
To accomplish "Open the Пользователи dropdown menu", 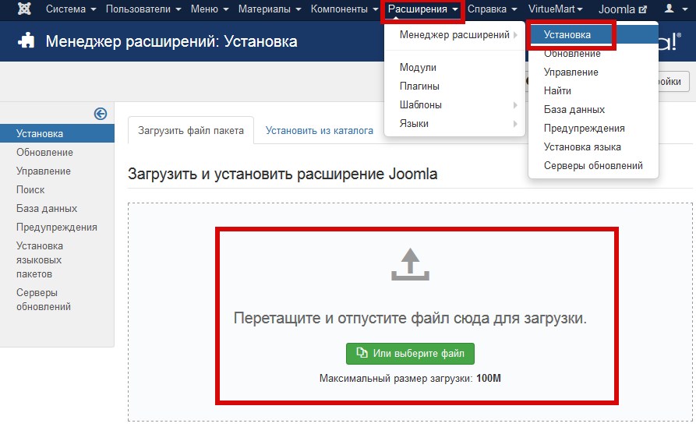I will pos(143,9).
